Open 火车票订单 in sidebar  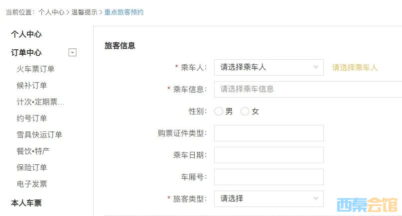(35, 69)
